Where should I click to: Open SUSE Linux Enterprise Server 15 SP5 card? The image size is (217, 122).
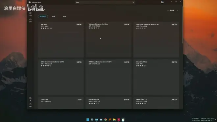point(156,39)
